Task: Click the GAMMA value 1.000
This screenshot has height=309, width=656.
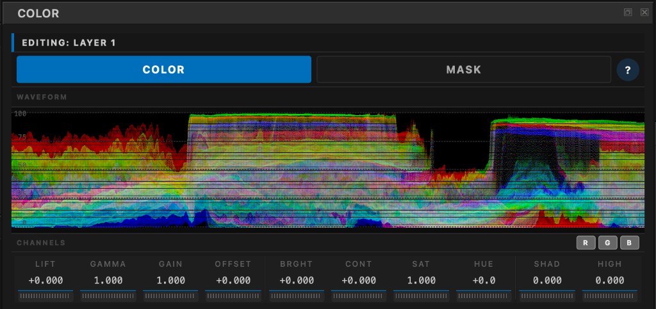Action: point(108,280)
